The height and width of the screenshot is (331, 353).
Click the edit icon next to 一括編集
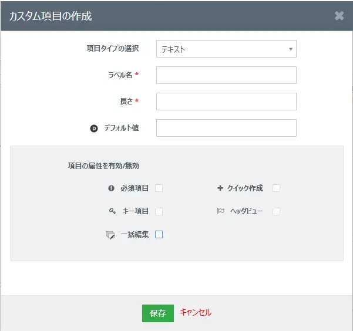point(110,235)
